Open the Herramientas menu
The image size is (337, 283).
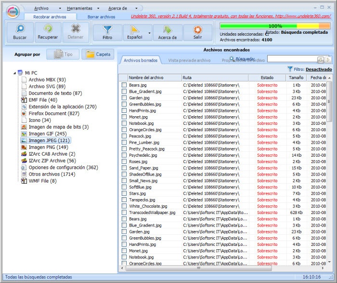point(79,8)
